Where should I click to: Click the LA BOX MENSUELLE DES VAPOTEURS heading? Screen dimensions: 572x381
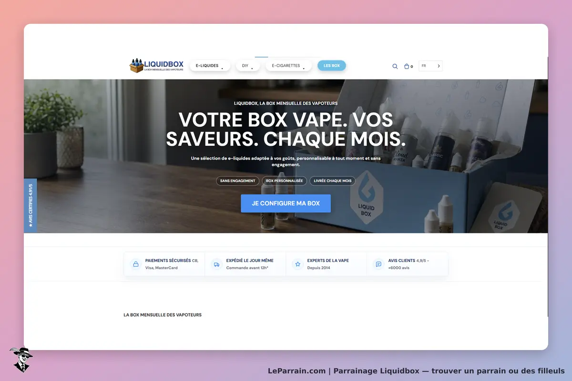[163, 315]
